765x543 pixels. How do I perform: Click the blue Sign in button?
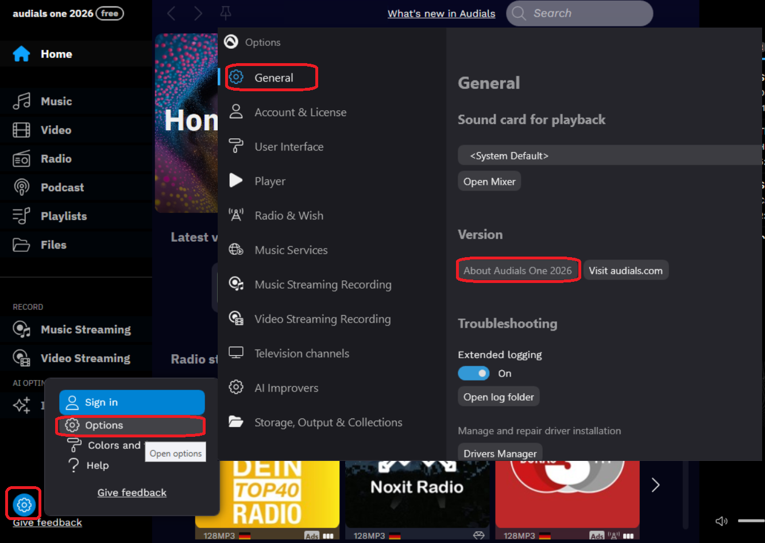[132, 402]
